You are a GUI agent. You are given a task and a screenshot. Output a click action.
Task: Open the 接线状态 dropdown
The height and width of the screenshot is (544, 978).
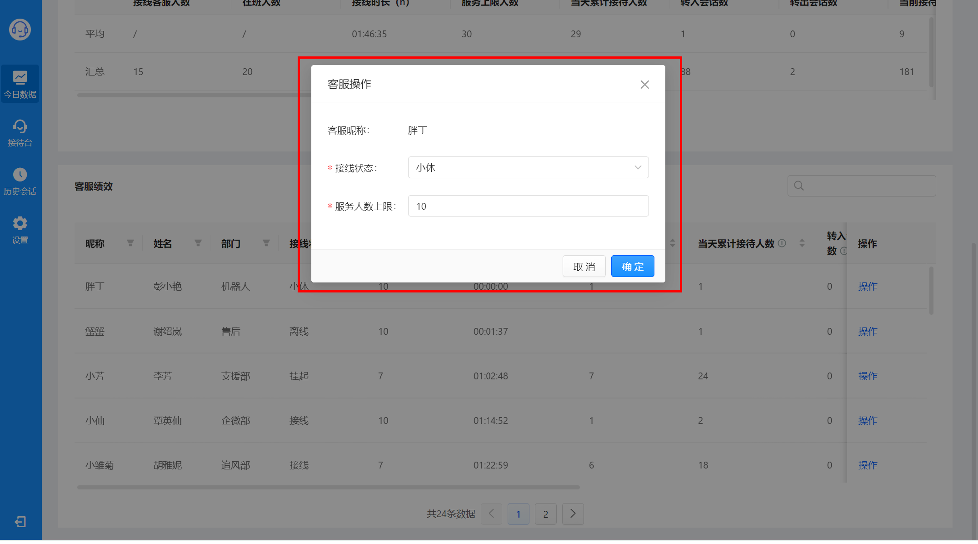pyautogui.click(x=528, y=167)
